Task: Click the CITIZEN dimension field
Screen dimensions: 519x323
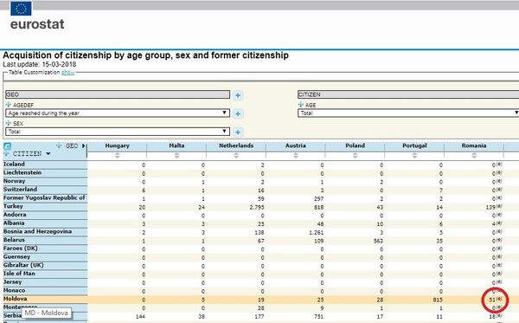Action: click(408, 94)
